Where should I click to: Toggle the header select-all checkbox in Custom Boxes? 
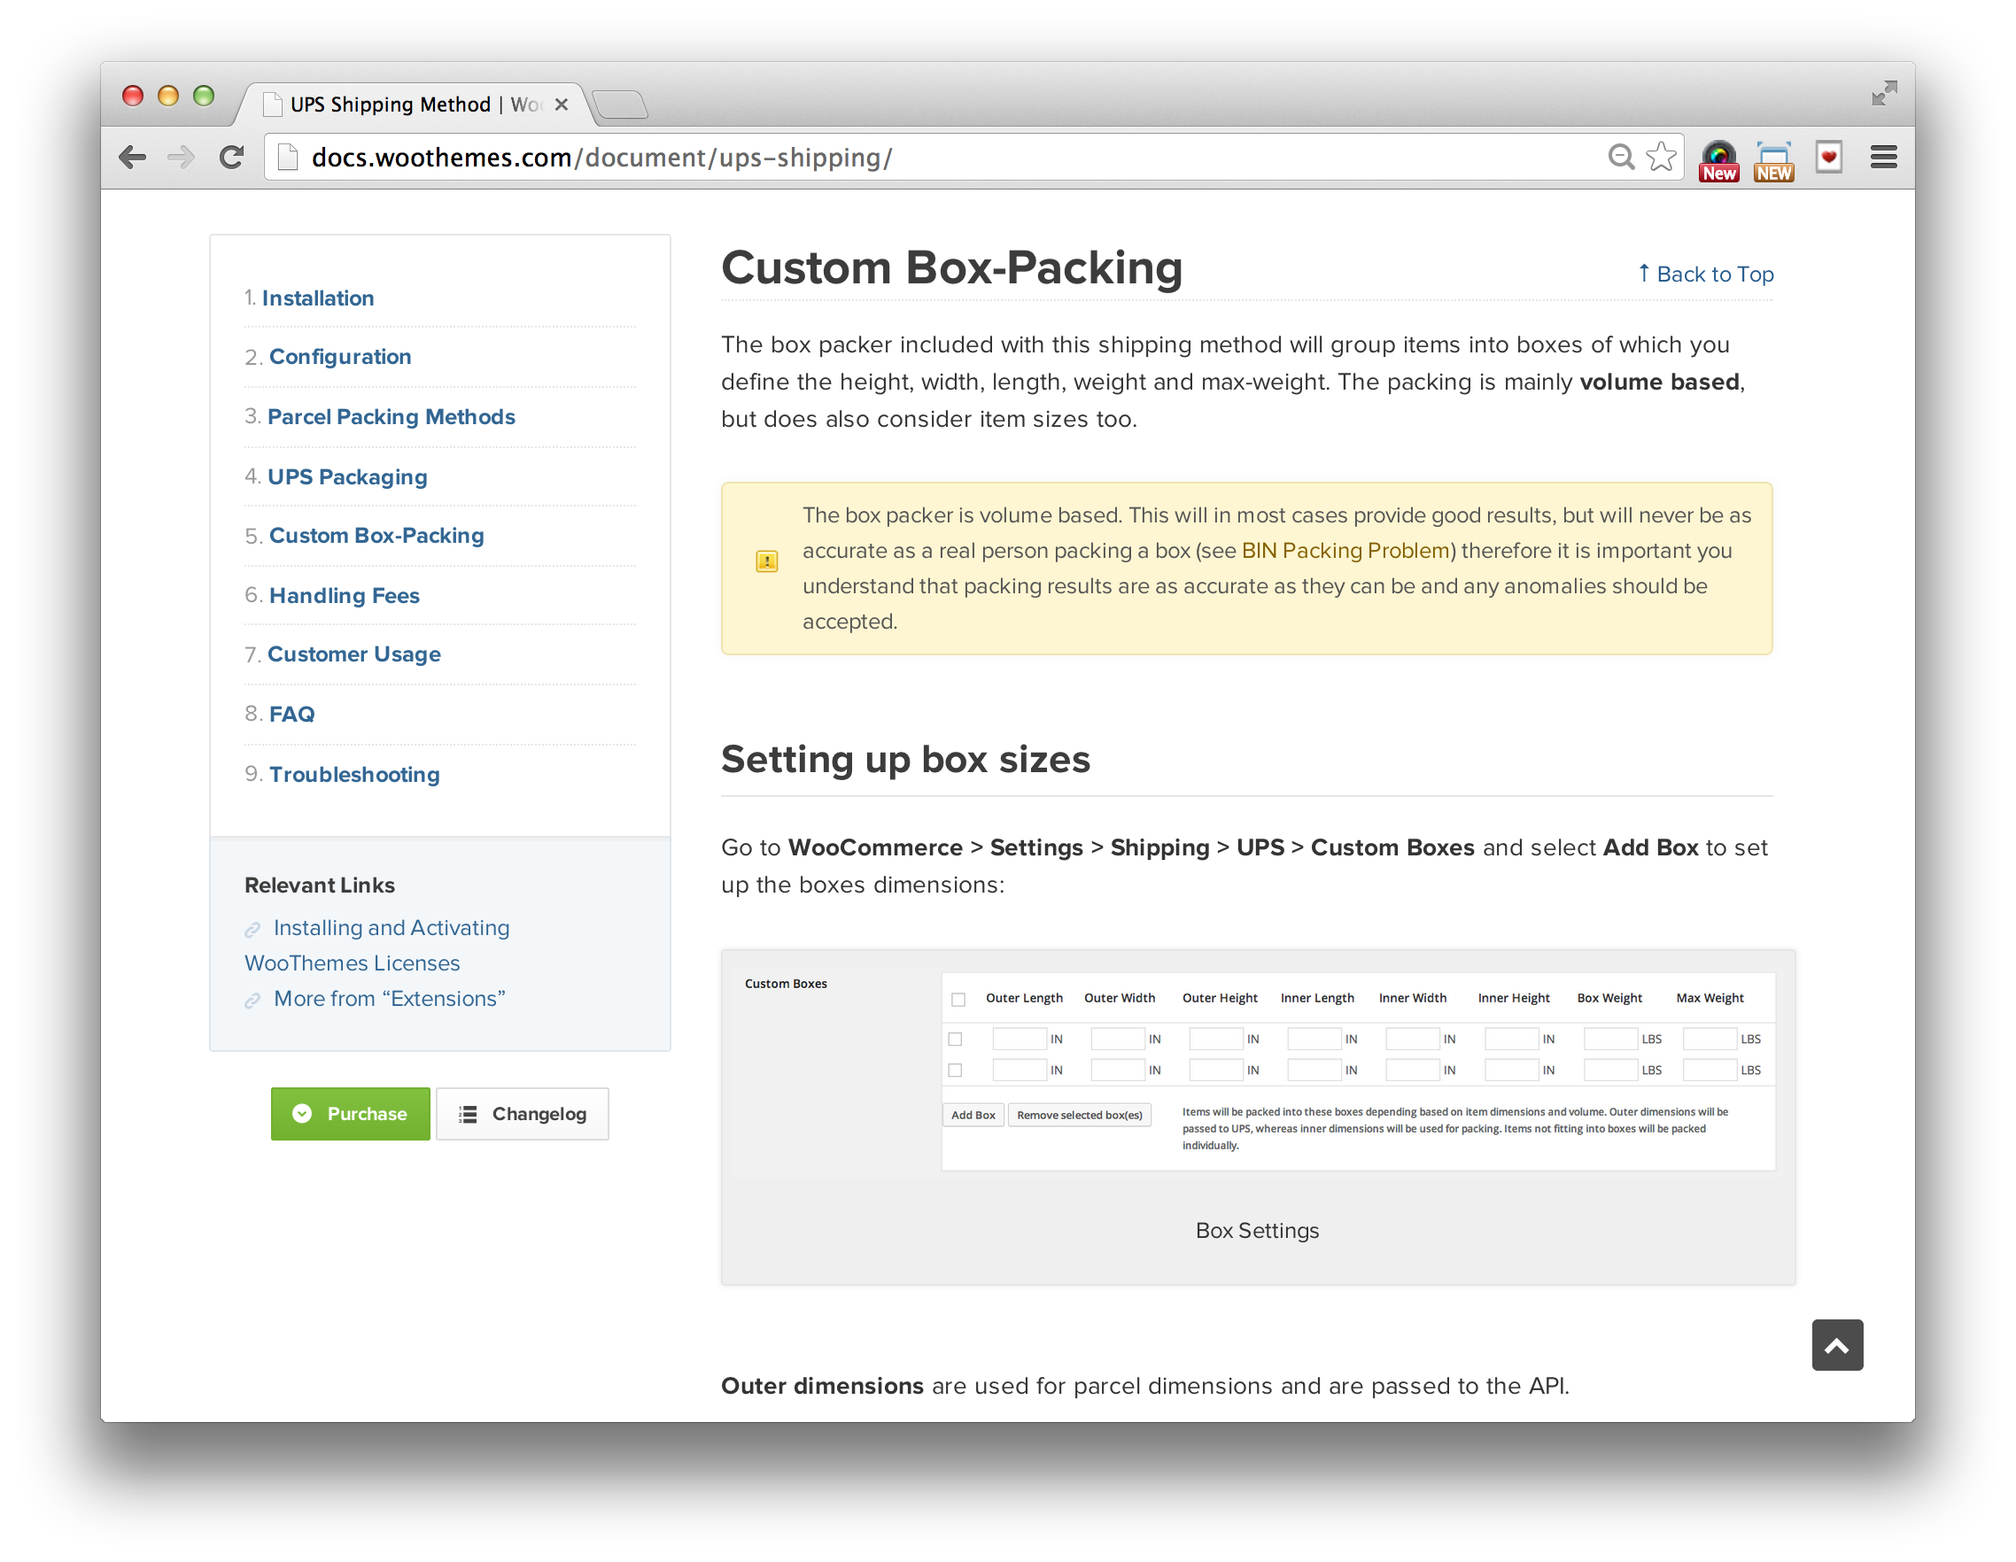[x=958, y=999]
